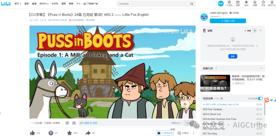Click 发消息 envelope icon
Screen dimensions: 276x136
pos(231,13)
